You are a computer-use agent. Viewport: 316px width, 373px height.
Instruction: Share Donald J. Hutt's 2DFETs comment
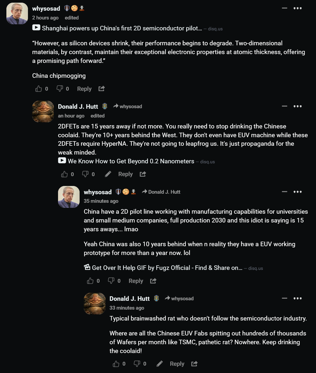[x=143, y=174]
